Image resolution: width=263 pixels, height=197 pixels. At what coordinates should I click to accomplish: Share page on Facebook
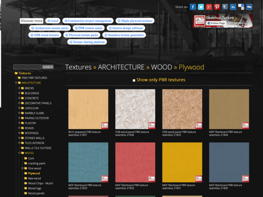193,7
